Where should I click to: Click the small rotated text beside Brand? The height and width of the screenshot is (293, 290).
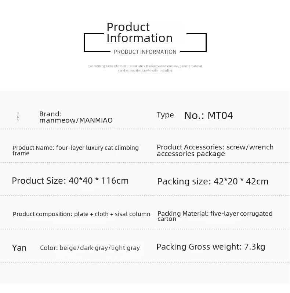tap(18, 117)
